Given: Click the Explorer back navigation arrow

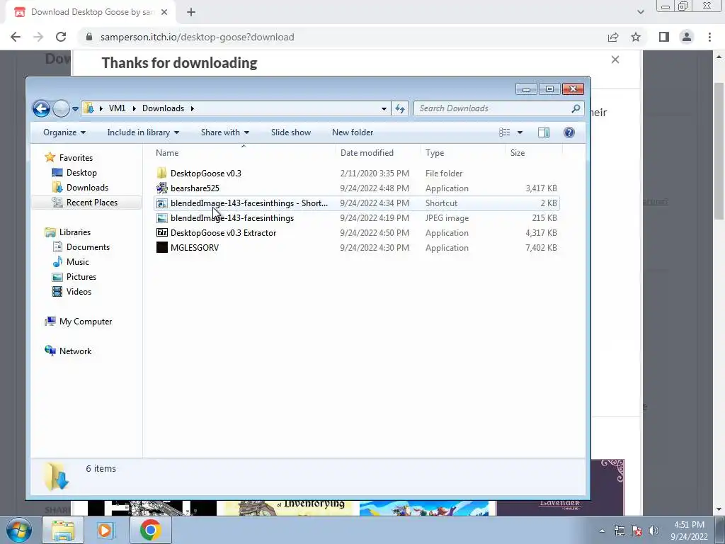Looking at the screenshot, I should click(x=41, y=108).
